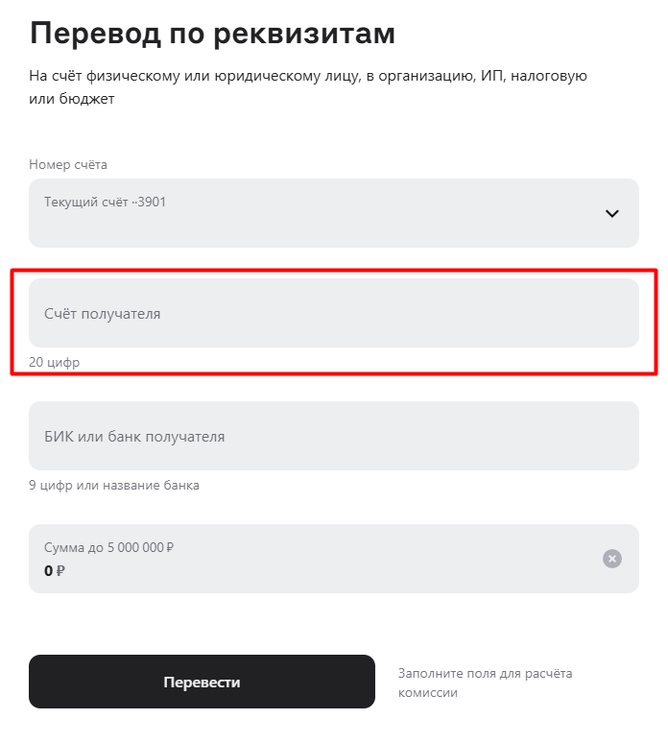
Task: Click the 'Сумма до 5 000 000 ₽' label text
Action: click(108, 548)
